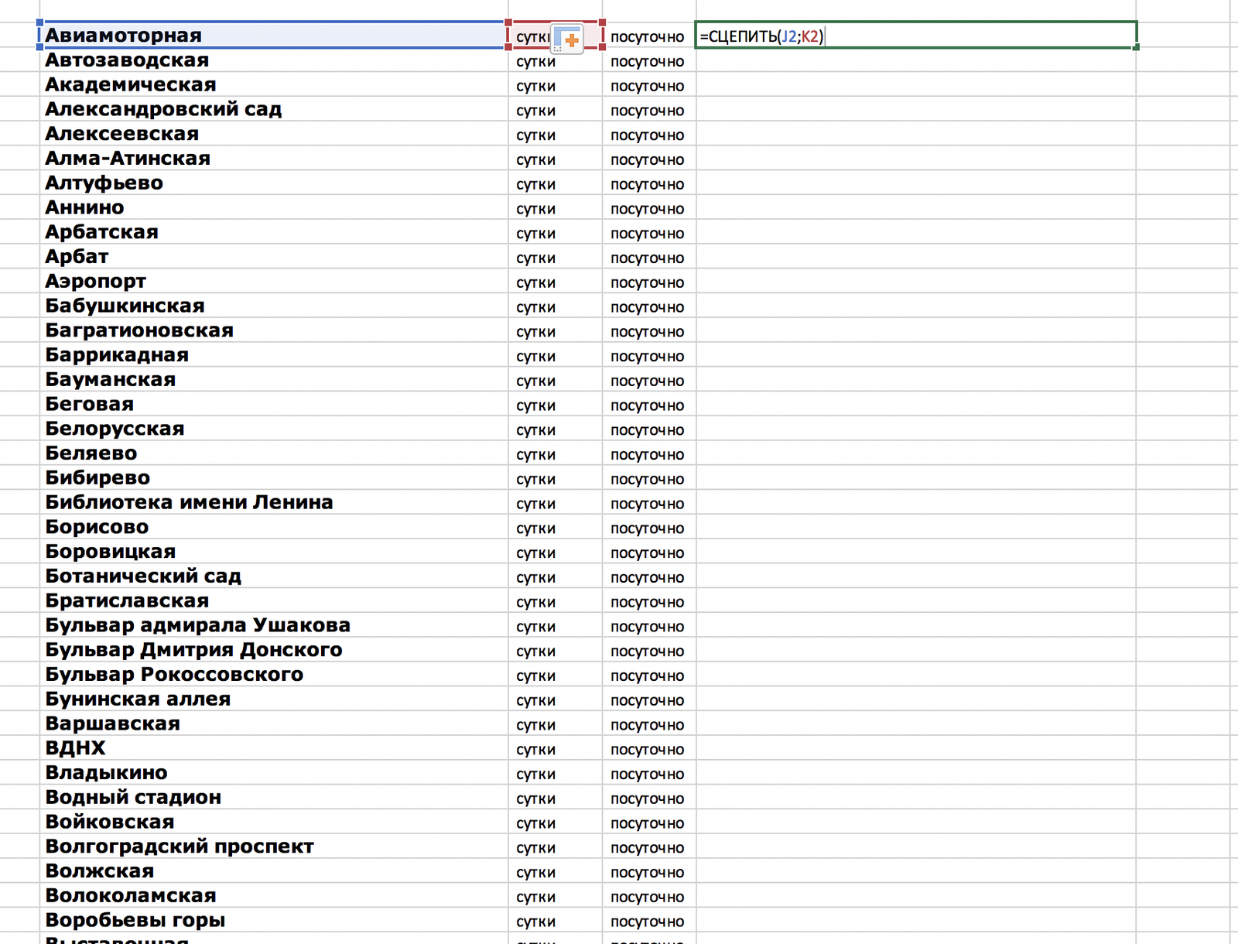
Task: Select the Авиамоторная cell
Action: pyautogui.click(x=271, y=36)
